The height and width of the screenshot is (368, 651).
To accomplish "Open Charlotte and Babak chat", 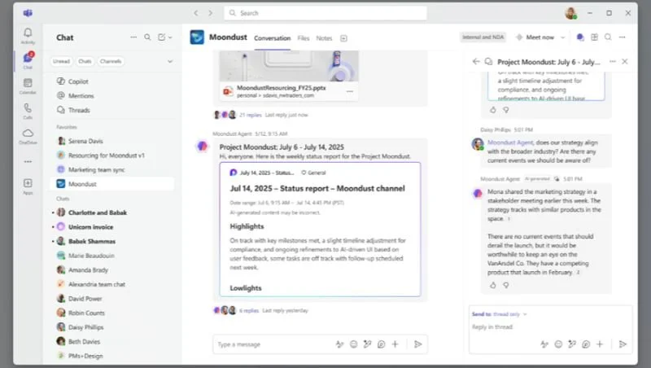I will [112, 212].
